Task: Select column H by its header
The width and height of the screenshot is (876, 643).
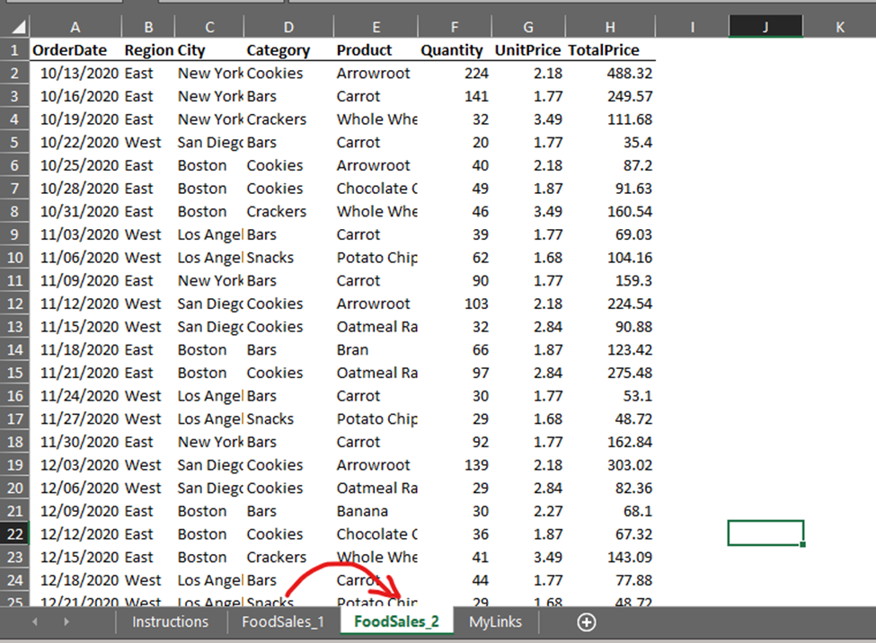Action: [610, 25]
